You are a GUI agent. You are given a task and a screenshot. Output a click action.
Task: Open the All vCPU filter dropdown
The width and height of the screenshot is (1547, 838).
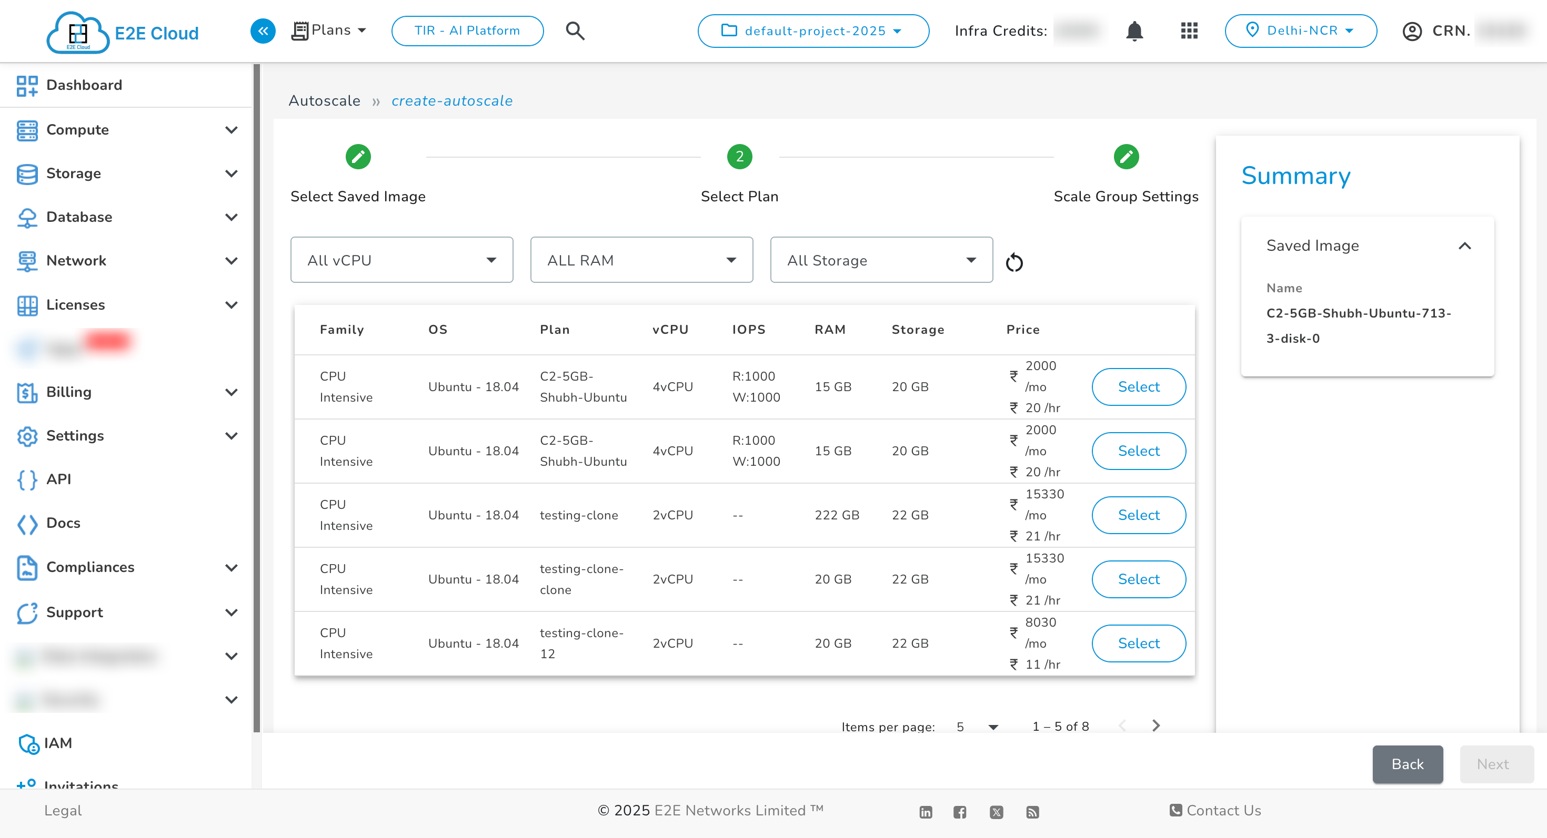point(401,260)
